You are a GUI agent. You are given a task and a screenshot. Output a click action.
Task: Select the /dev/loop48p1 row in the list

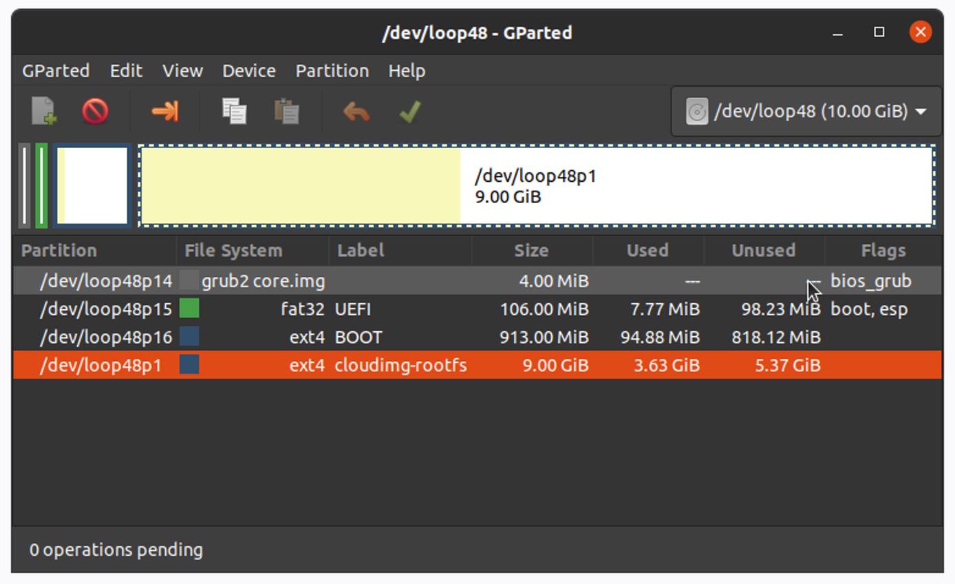point(477,365)
